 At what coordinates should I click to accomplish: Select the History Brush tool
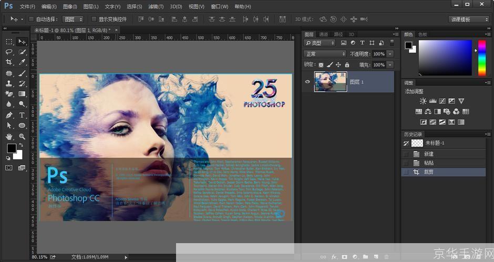tap(22, 83)
